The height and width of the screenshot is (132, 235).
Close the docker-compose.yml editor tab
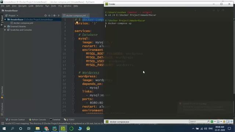88,15
